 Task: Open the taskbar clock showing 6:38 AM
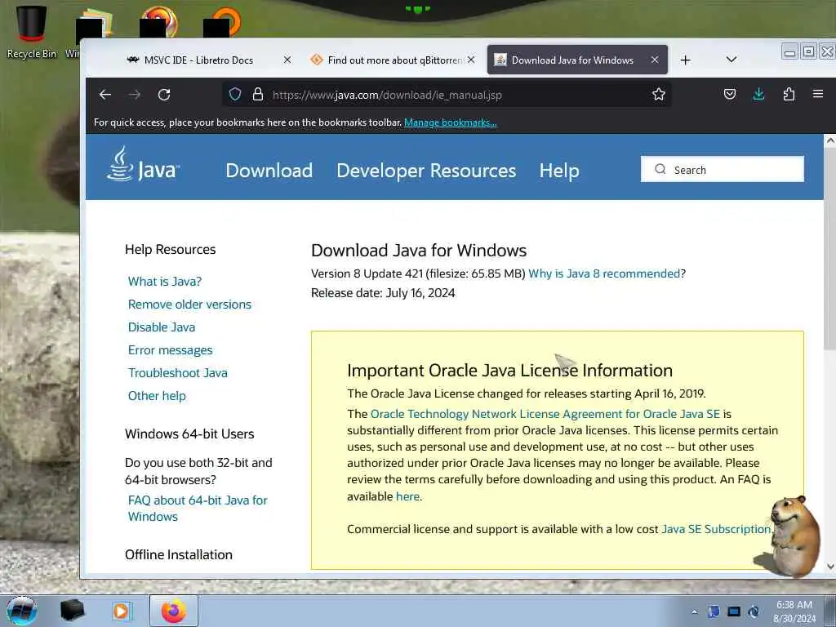[x=794, y=611]
